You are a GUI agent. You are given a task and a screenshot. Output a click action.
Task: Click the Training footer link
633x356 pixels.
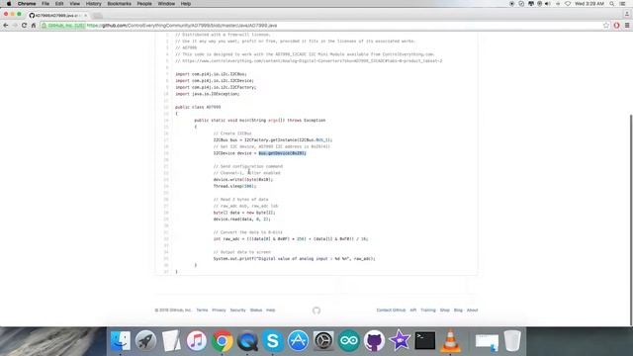tap(428, 310)
